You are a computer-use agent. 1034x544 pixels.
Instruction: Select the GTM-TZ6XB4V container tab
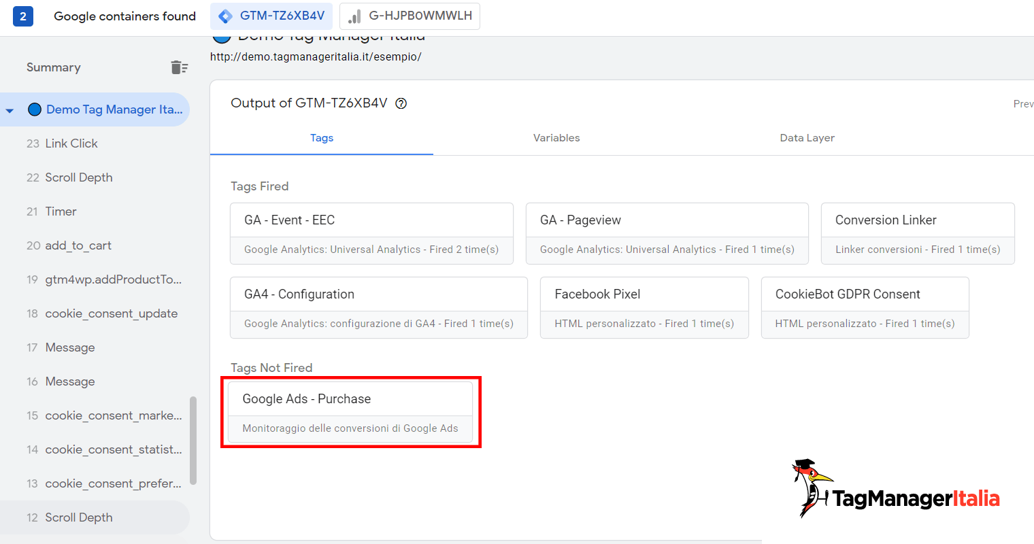pos(271,16)
